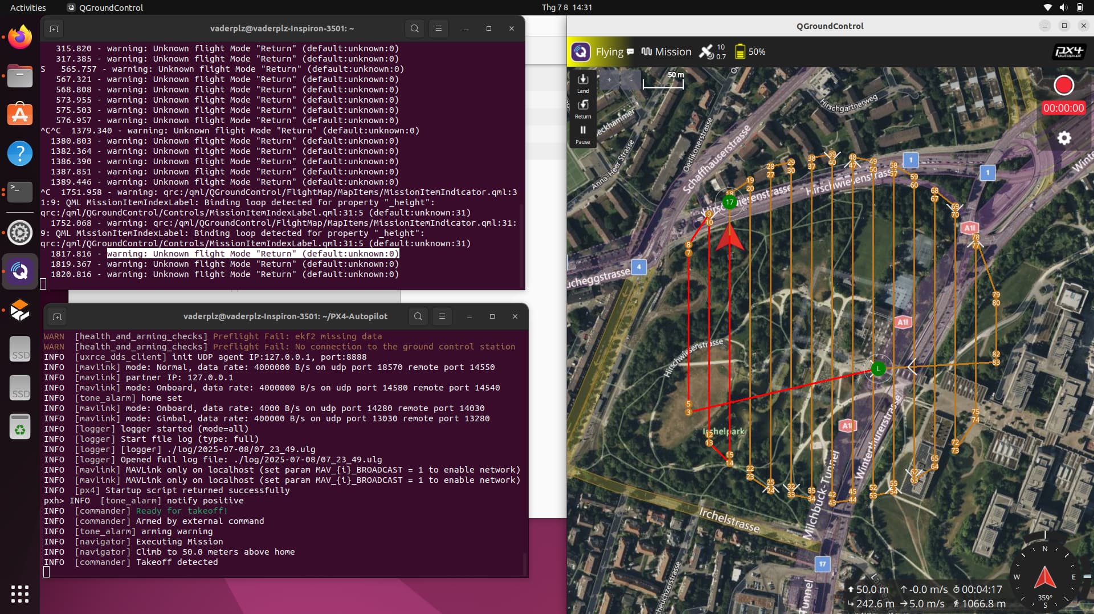Click "Takeoff detected" commander log line
Image resolution: width=1094 pixels, height=614 pixels.
(x=177, y=562)
